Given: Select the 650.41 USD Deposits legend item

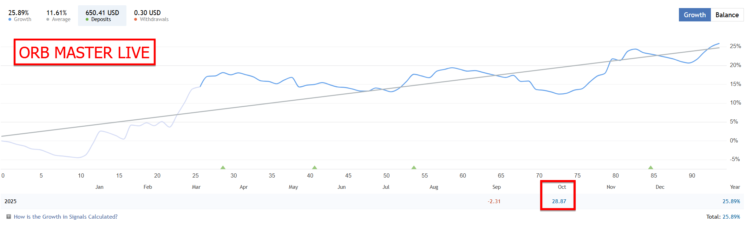Looking at the screenshot, I should pyautogui.click(x=102, y=16).
